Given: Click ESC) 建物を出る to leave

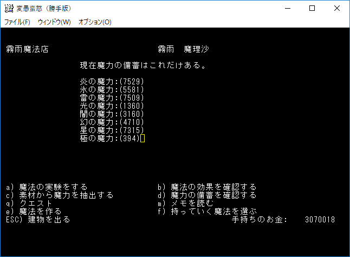Looking at the screenshot, I should pyautogui.click(x=38, y=220).
